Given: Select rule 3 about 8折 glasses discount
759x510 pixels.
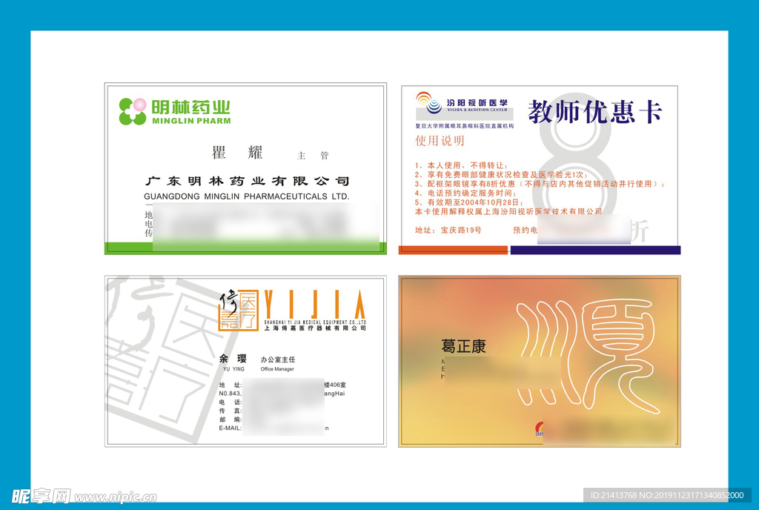Looking at the screenshot, I should (540, 184).
